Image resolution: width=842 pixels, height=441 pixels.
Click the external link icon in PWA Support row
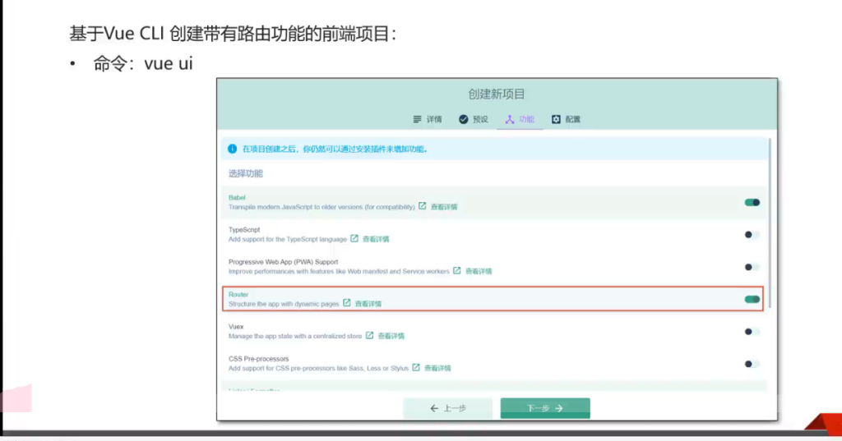(x=457, y=270)
